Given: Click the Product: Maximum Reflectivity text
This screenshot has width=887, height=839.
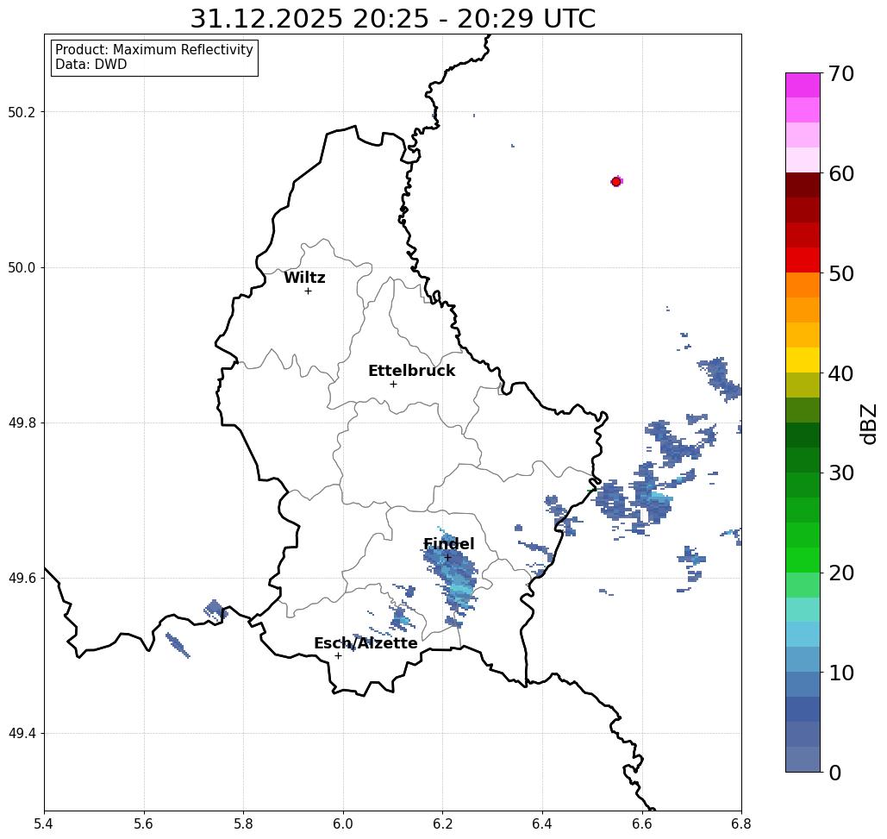Looking at the screenshot, I should point(153,50).
